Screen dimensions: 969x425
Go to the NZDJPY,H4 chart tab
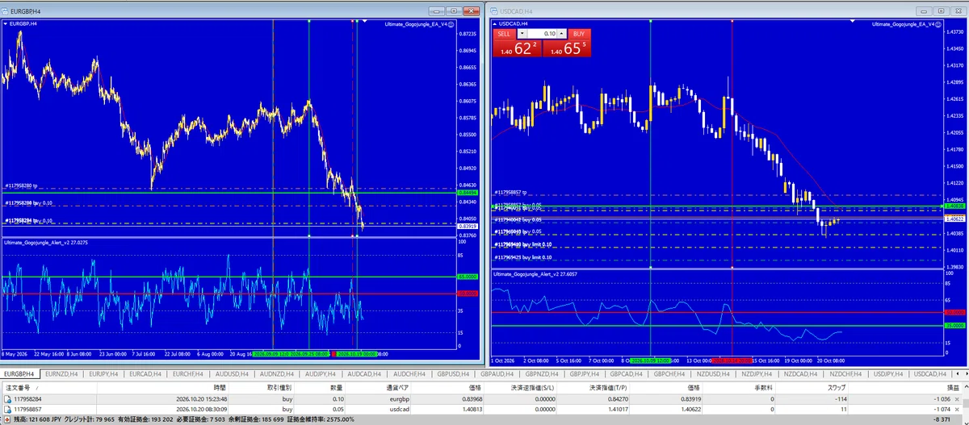tap(757, 374)
